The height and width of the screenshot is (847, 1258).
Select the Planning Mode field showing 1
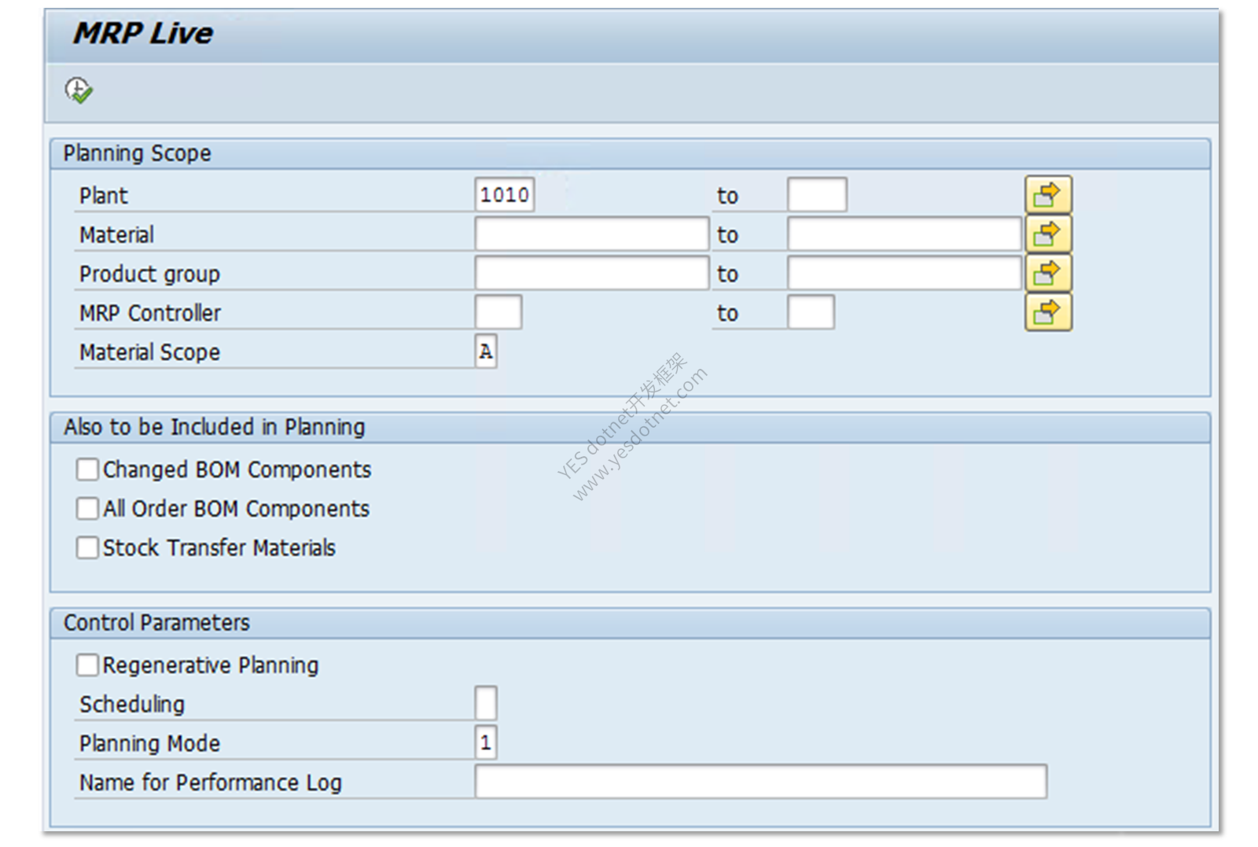(486, 742)
